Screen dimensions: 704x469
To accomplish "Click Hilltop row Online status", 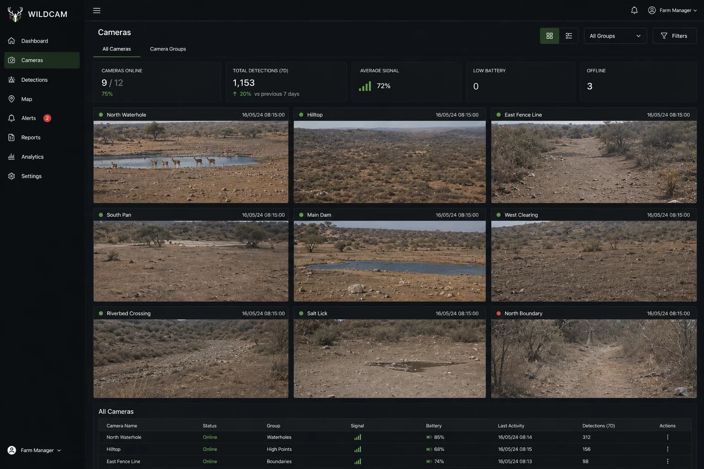I will [x=210, y=449].
